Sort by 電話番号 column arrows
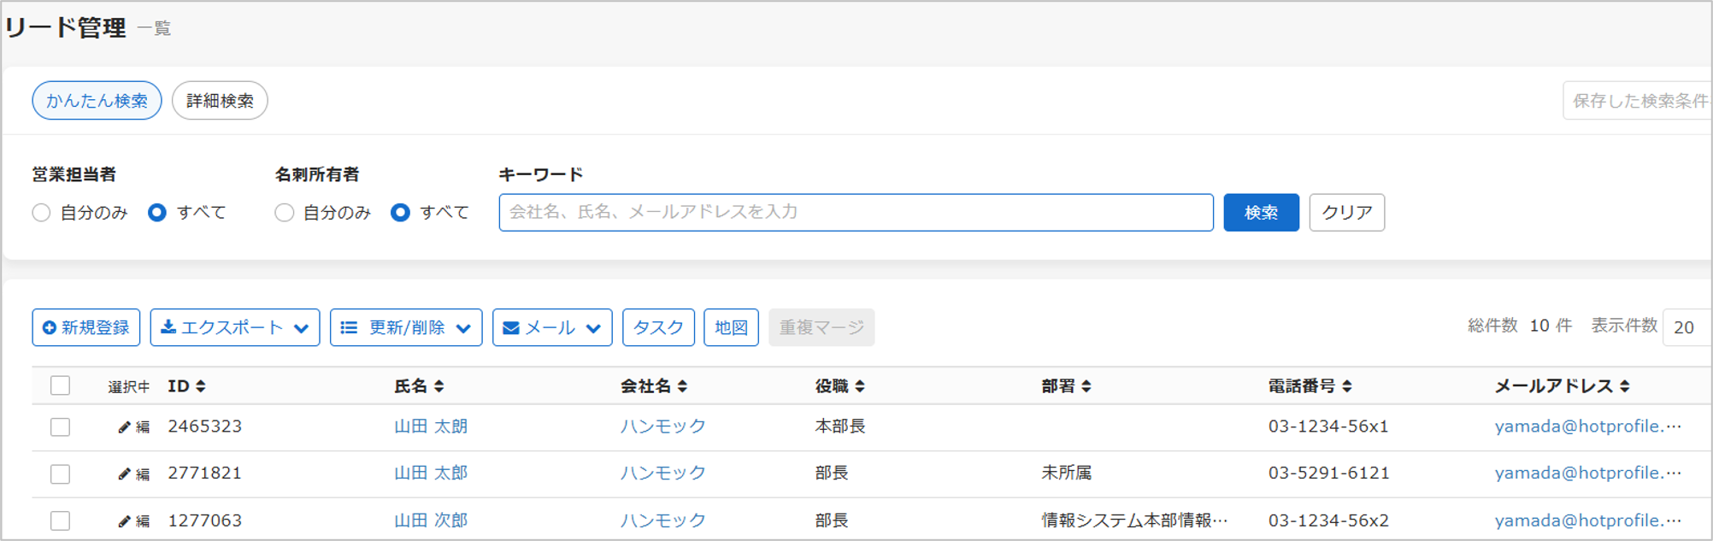The width and height of the screenshot is (1713, 541). (1347, 386)
